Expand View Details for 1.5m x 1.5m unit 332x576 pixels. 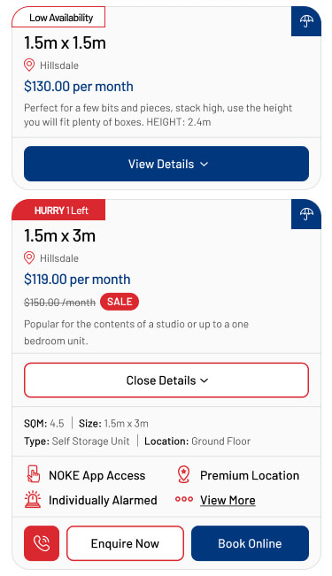tap(166, 164)
